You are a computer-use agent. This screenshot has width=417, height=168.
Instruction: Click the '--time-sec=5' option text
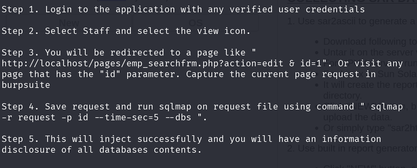(x=127, y=118)
